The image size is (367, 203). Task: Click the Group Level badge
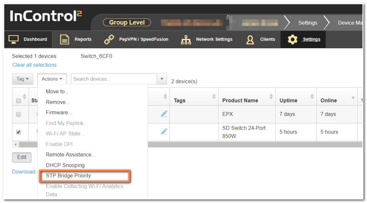click(127, 22)
